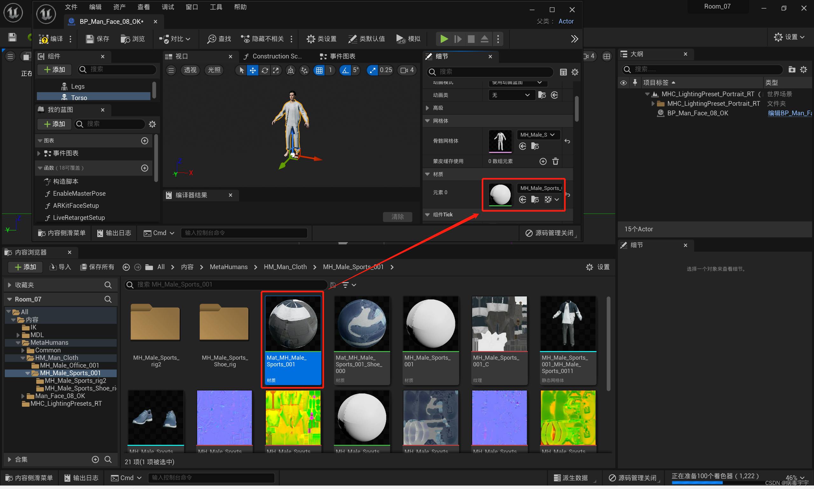Toggle grid snapping in viewport toolbar
This screenshot has height=489, width=814.
click(319, 70)
